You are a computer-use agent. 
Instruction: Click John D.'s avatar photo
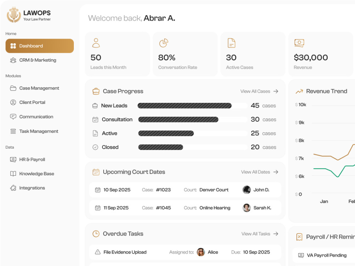click(x=247, y=190)
